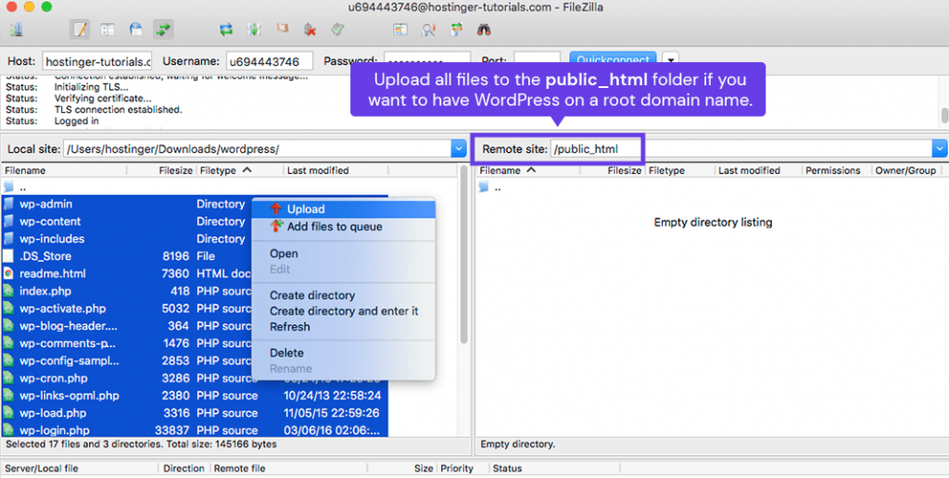Toggle the local directory tree view

pyautogui.click(x=108, y=30)
